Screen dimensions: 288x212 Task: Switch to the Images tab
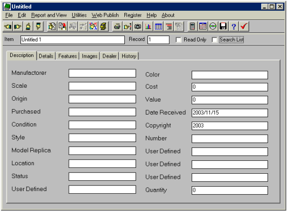pyautogui.click(x=89, y=56)
